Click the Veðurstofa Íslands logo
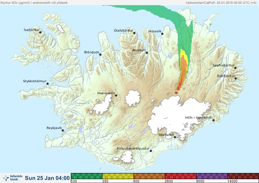Viewport: 259px width, 183px height. point(12,178)
